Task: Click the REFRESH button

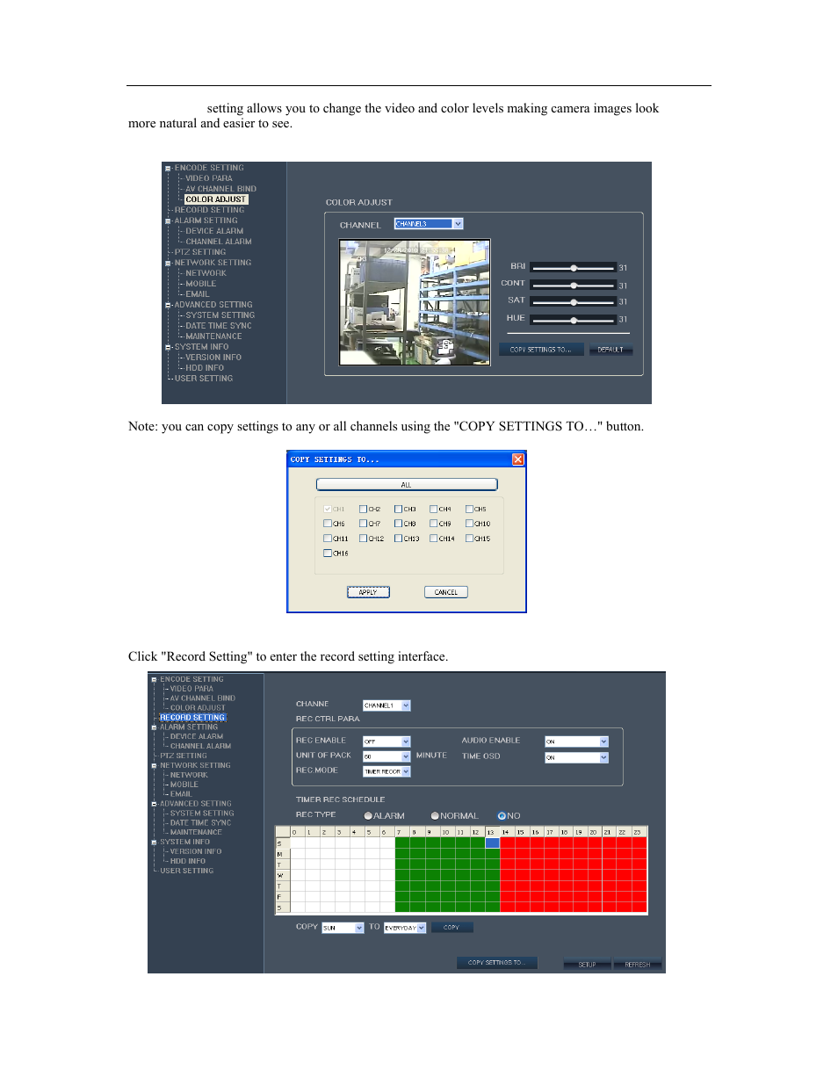Action: 638,965
